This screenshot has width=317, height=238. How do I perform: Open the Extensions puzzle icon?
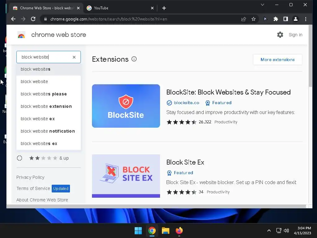tap(276, 19)
